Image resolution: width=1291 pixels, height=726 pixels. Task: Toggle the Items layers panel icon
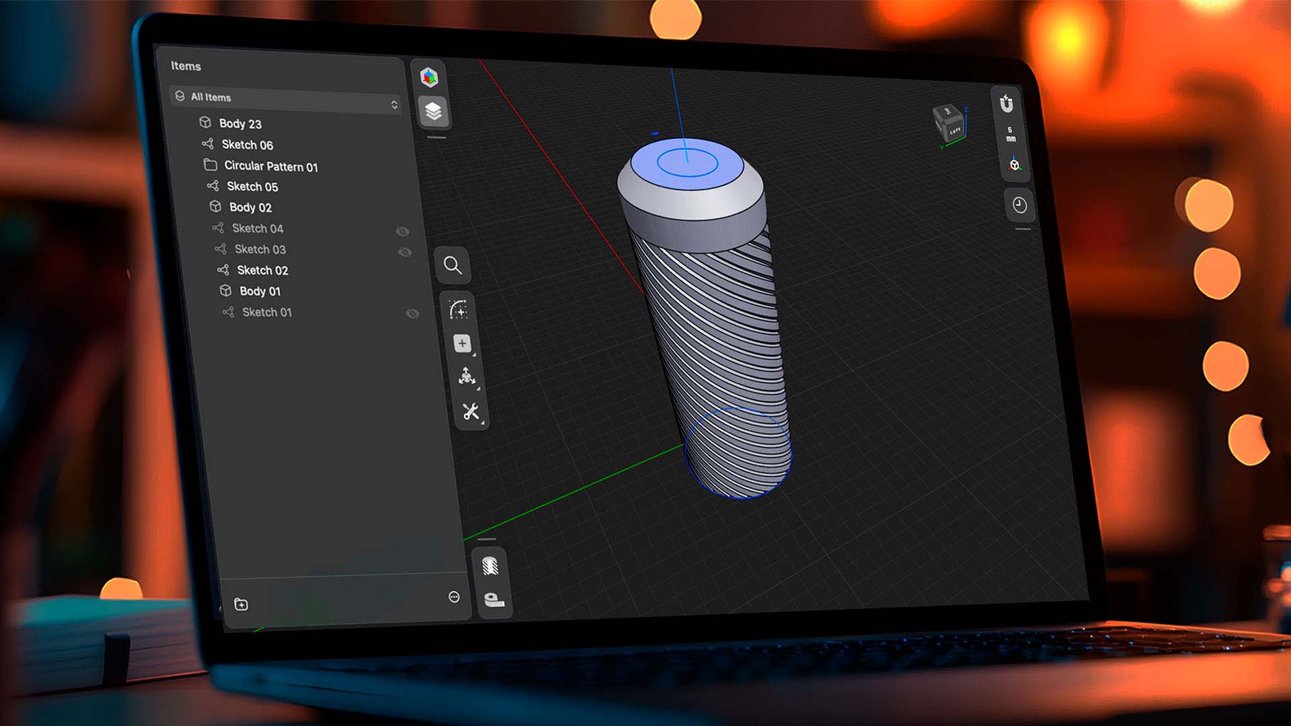point(433,111)
